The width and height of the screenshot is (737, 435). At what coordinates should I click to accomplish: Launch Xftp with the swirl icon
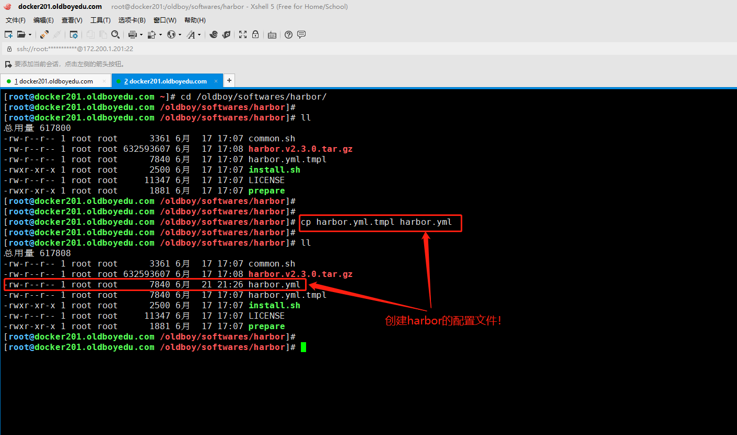pyautogui.click(x=214, y=34)
